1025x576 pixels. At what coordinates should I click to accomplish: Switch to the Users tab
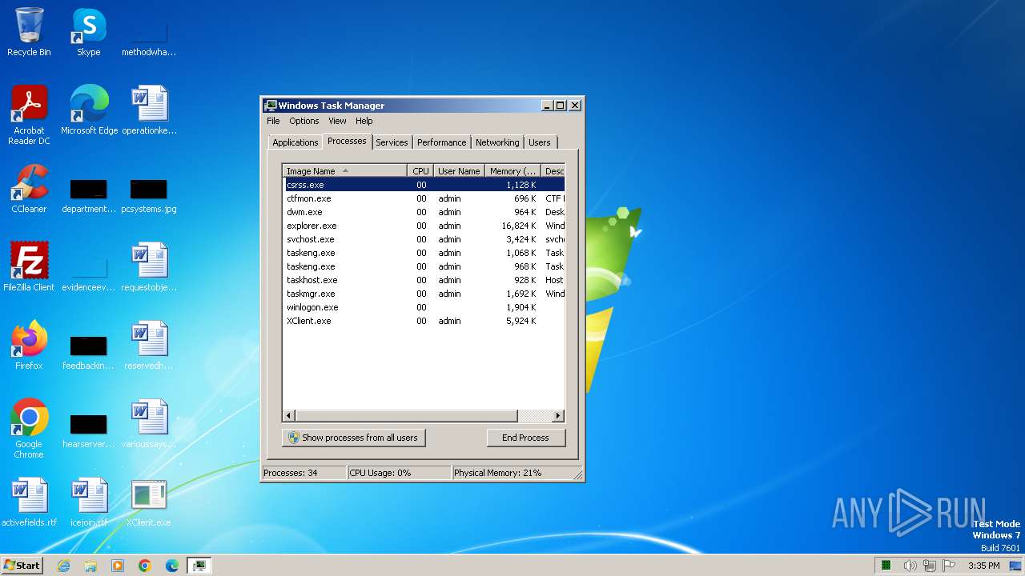click(540, 142)
